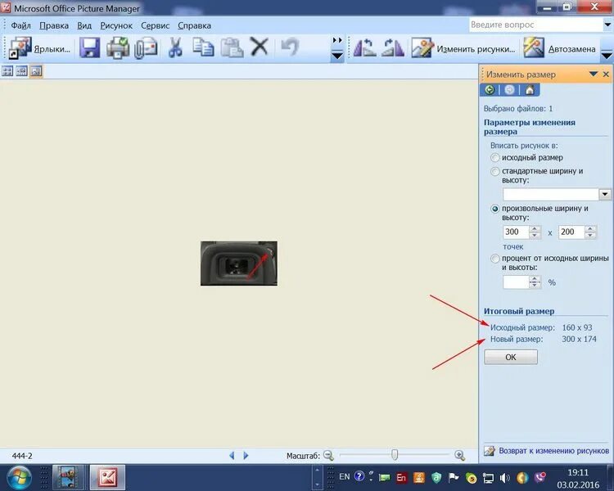The width and height of the screenshot is (614, 491).
Task: Switch to thumbnail view icon
Action: pos(7,71)
